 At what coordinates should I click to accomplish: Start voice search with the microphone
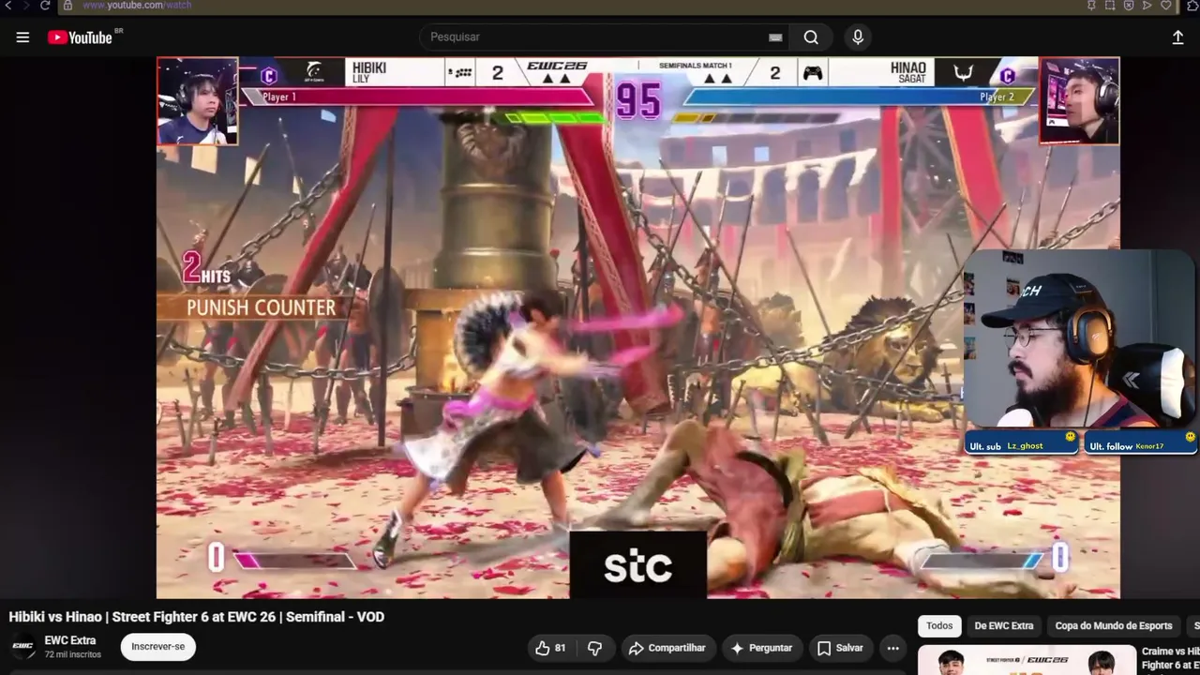coord(858,37)
